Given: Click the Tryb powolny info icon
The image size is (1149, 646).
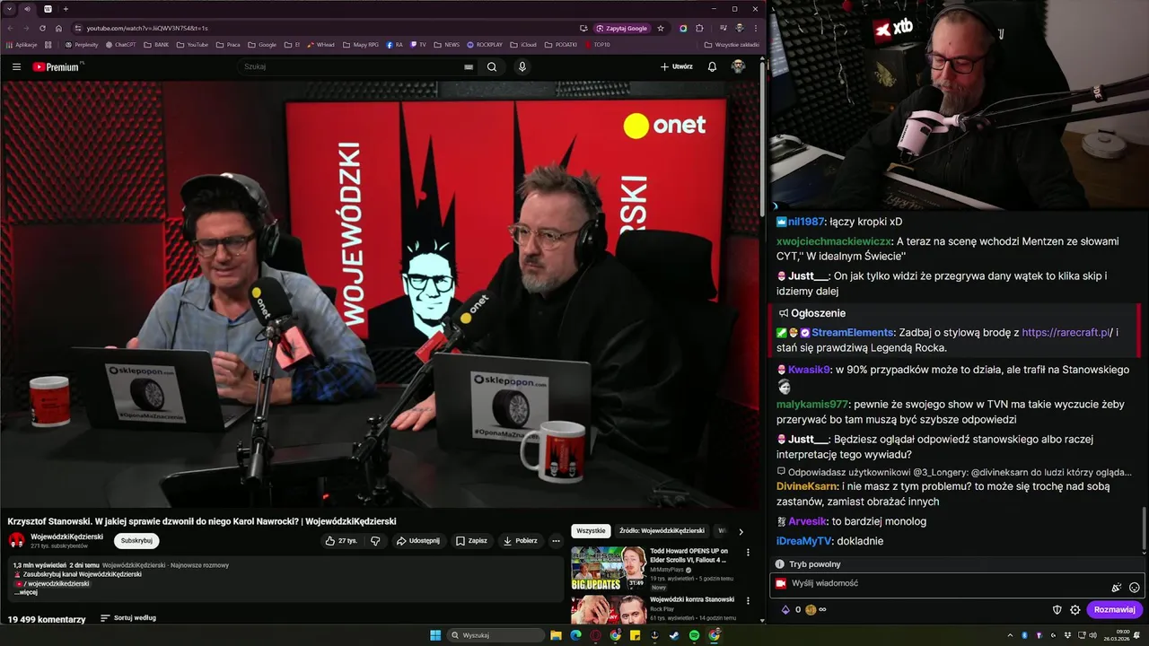Looking at the screenshot, I should (x=780, y=564).
